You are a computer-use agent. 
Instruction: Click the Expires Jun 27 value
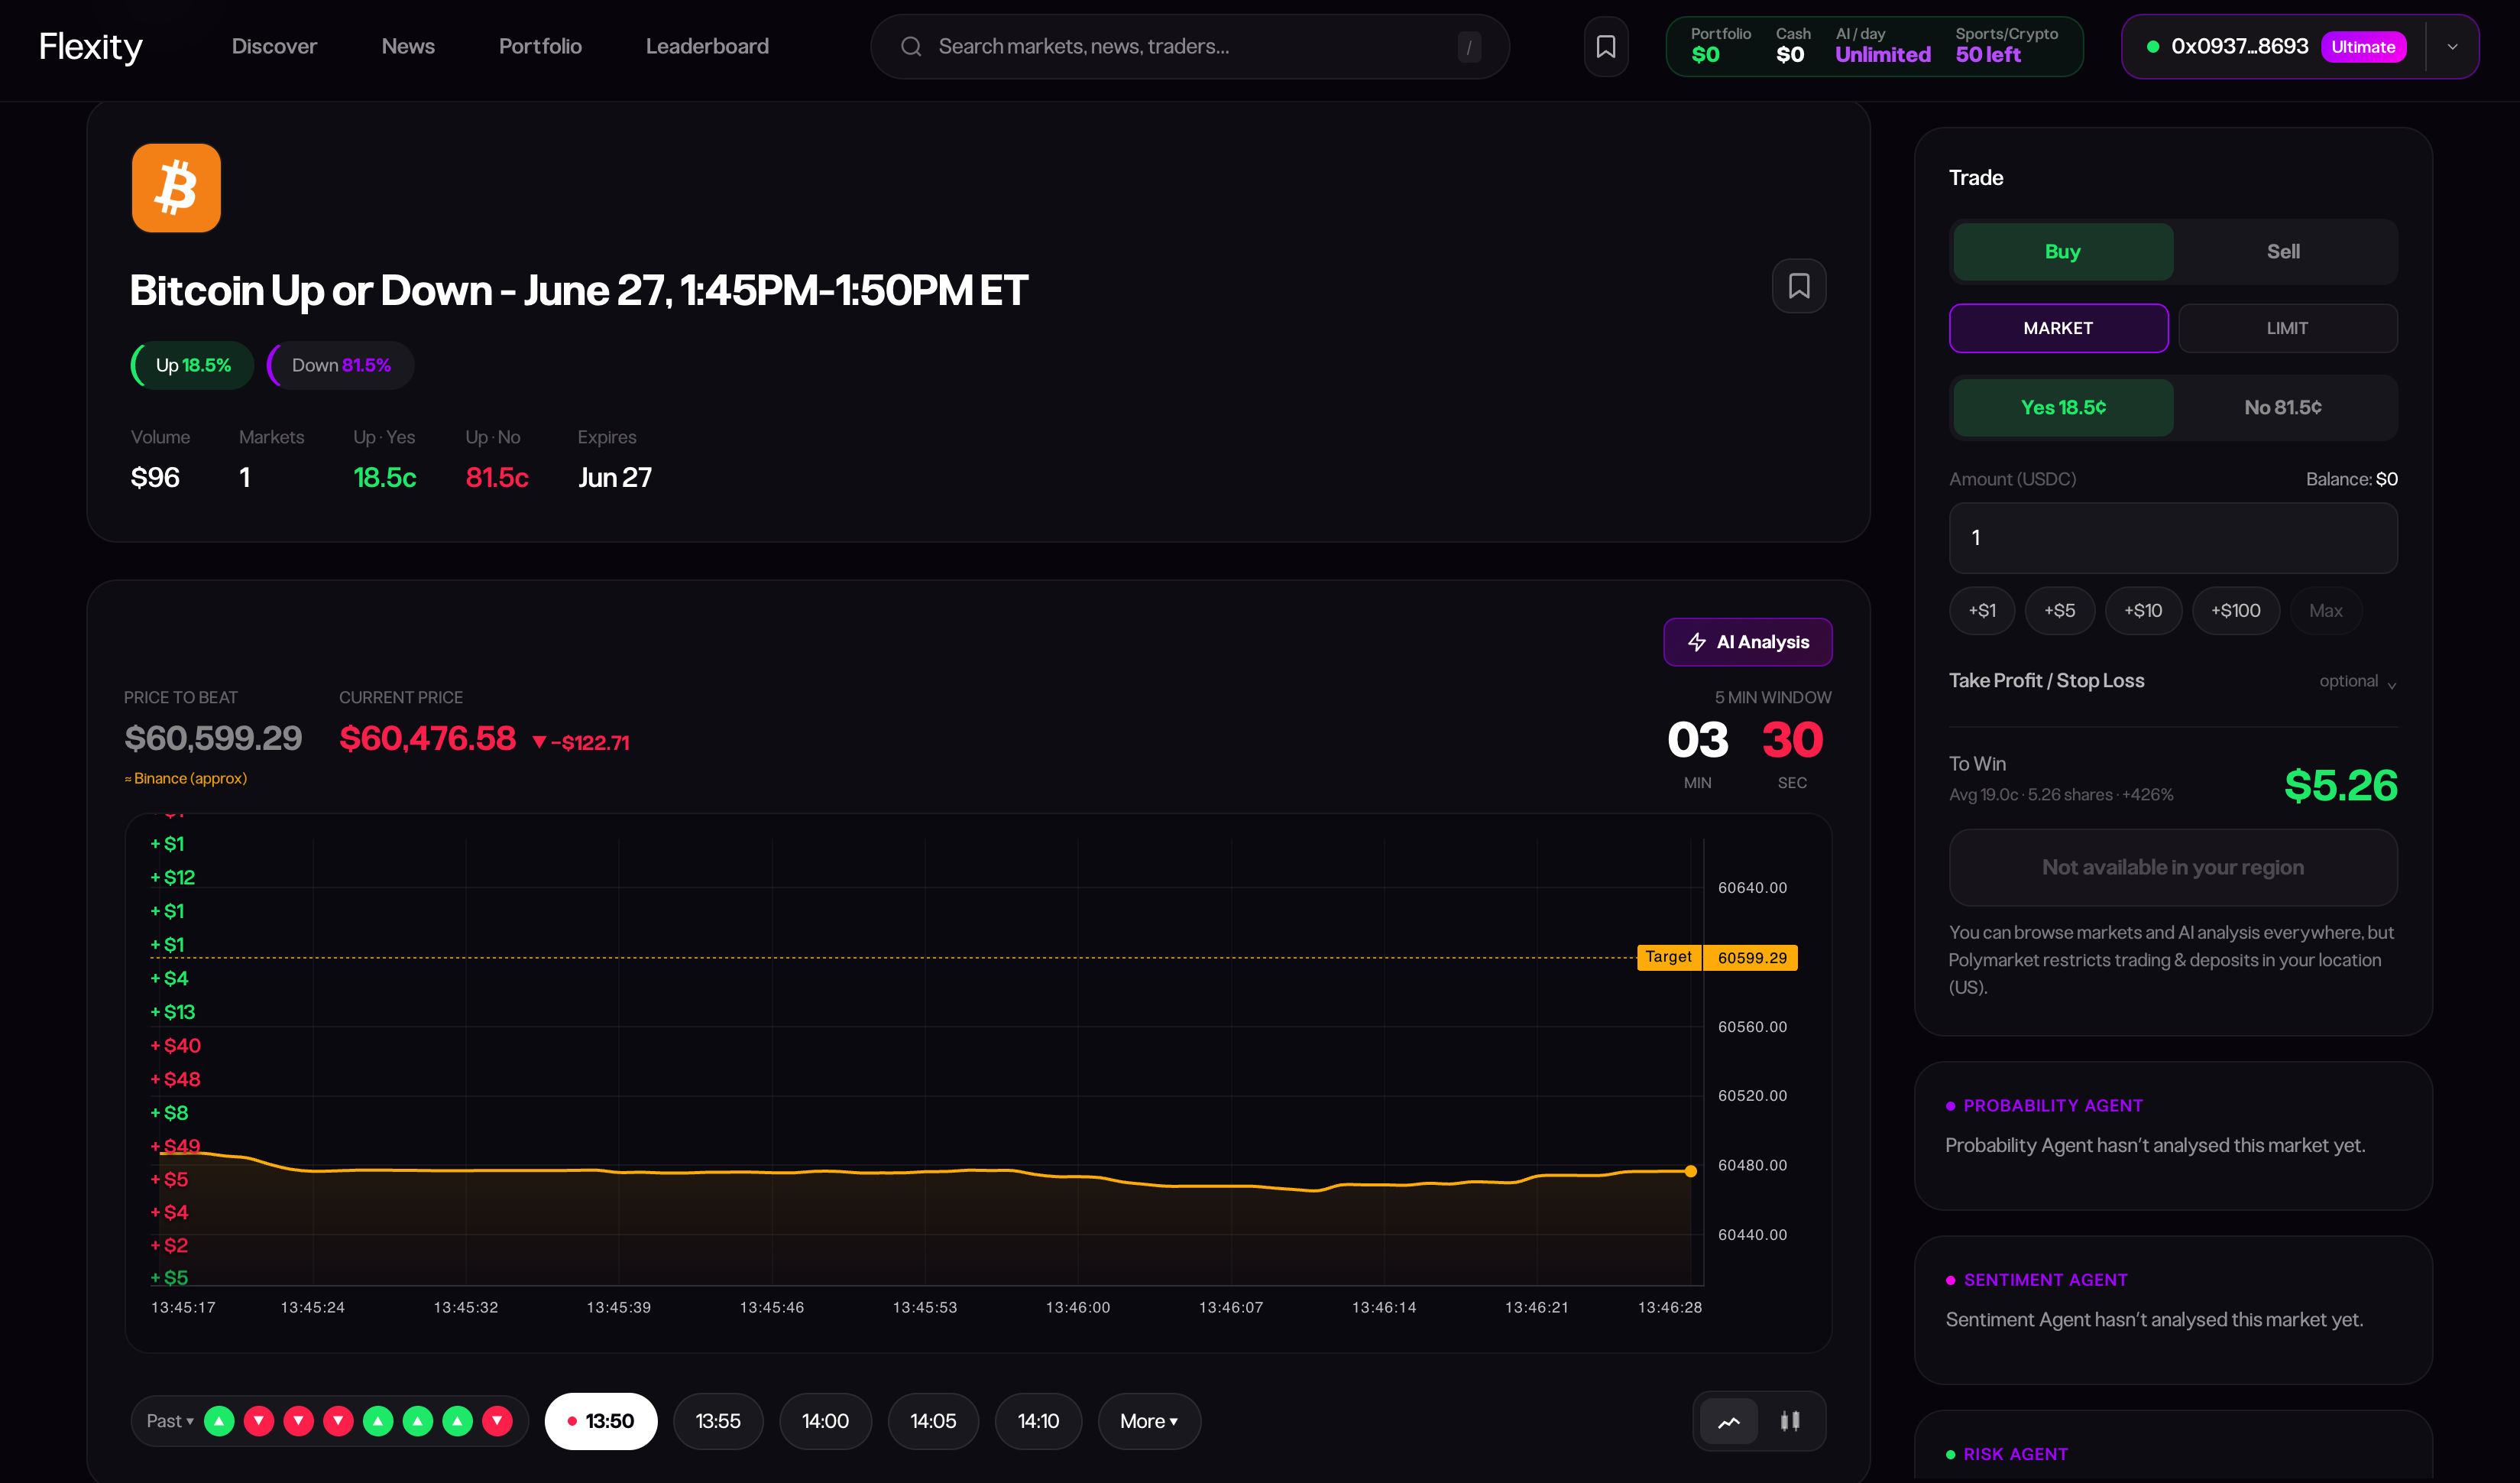[x=615, y=479]
